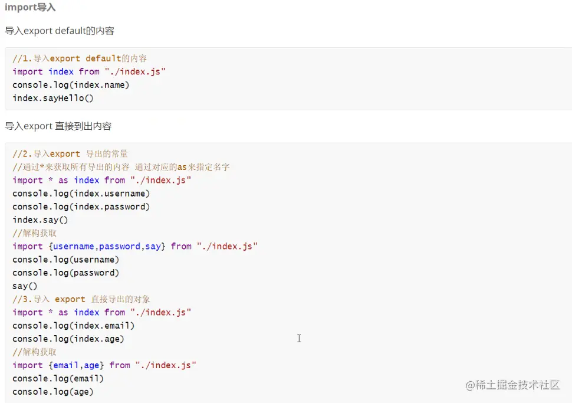Click the line index.say()
Image resolution: width=572 pixels, height=403 pixels.
pyautogui.click(x=40, y=220)
